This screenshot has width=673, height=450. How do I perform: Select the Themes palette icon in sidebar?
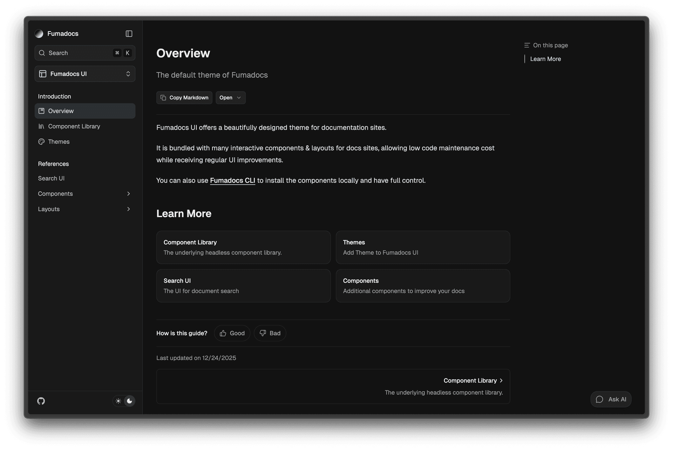click(41, 142)
